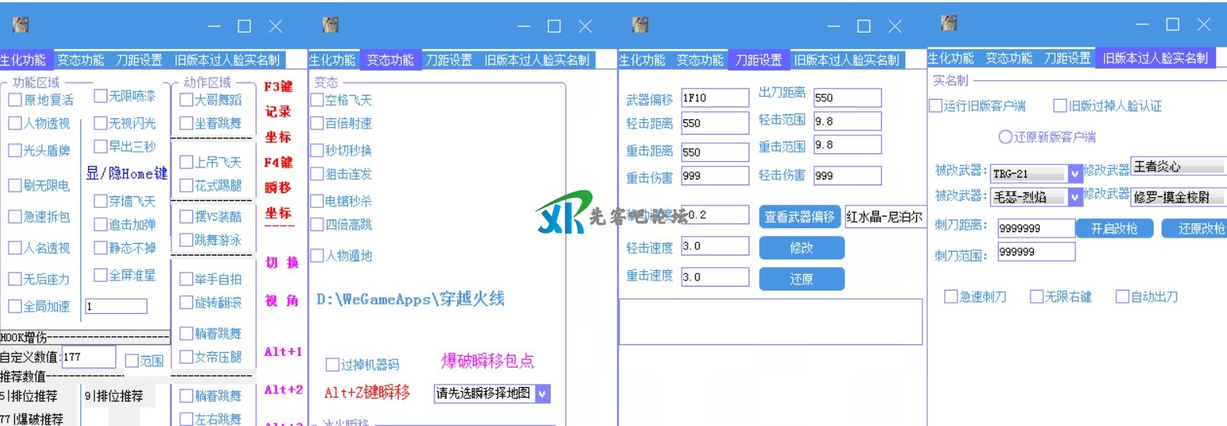The image size is (1227, 426).
Task: Open the 毛瑟-烈焰 weapon dropdown
Action: click(x=1075, y=197)
